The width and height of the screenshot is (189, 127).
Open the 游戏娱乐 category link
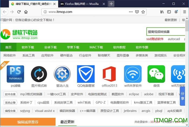click(x=161, y=55)
